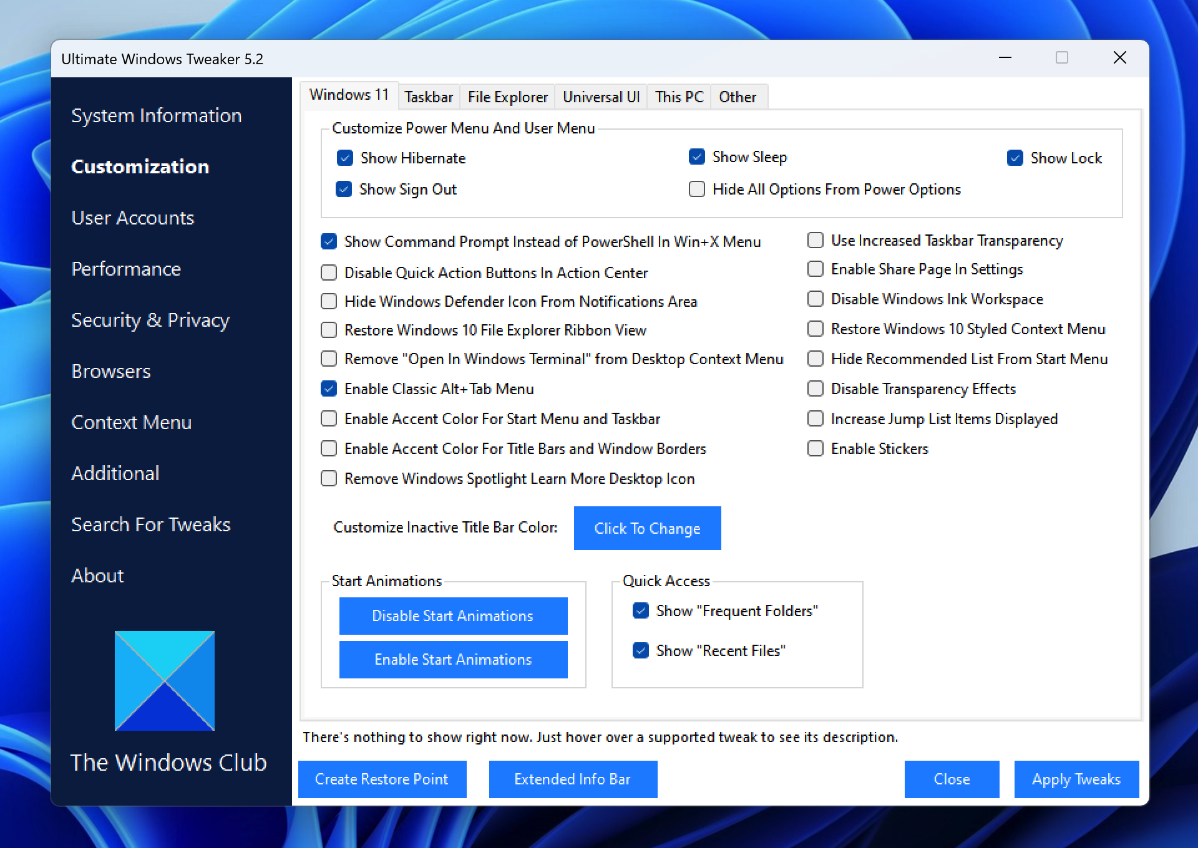Check Increase Jump List Items Displayed
Viewport: 1198px width, 848px height.
(816, 418)
